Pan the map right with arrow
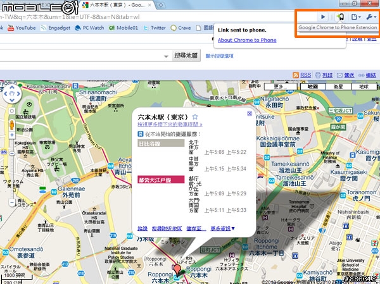Screen dimensions: 380x284 tap(18, 94)
